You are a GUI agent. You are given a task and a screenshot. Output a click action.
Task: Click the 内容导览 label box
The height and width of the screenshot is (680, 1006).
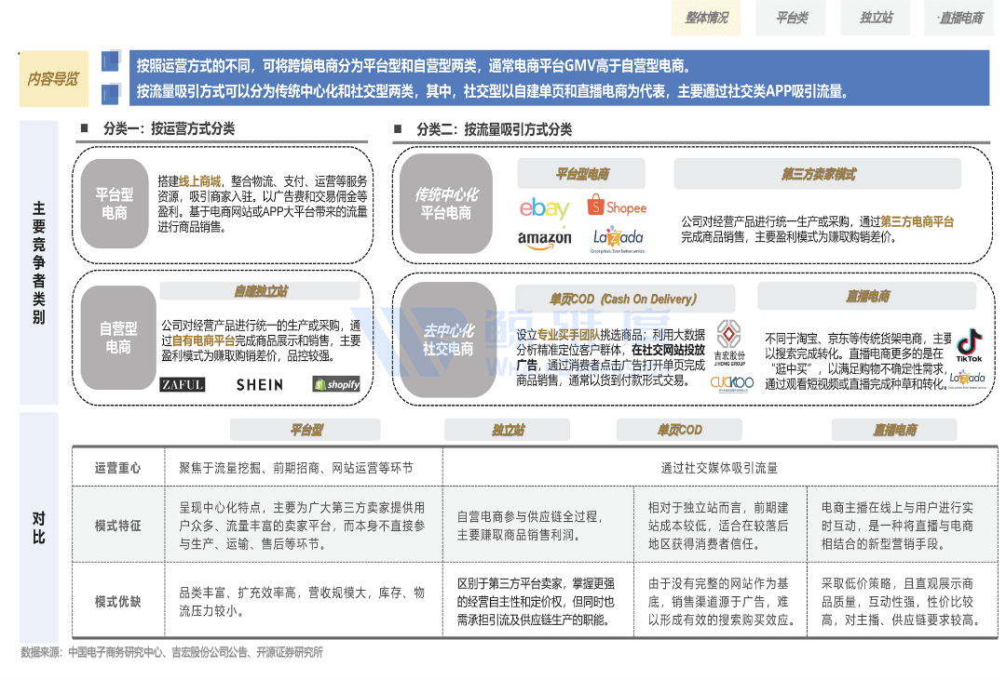click(x=53, y=79)
